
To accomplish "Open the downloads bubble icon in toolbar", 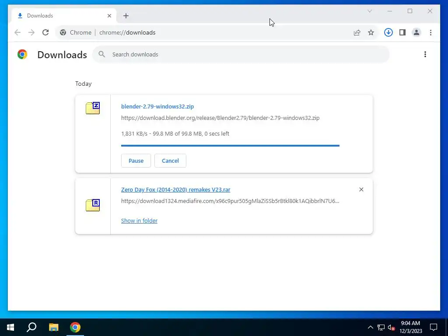I will click(x=388, y=32).
